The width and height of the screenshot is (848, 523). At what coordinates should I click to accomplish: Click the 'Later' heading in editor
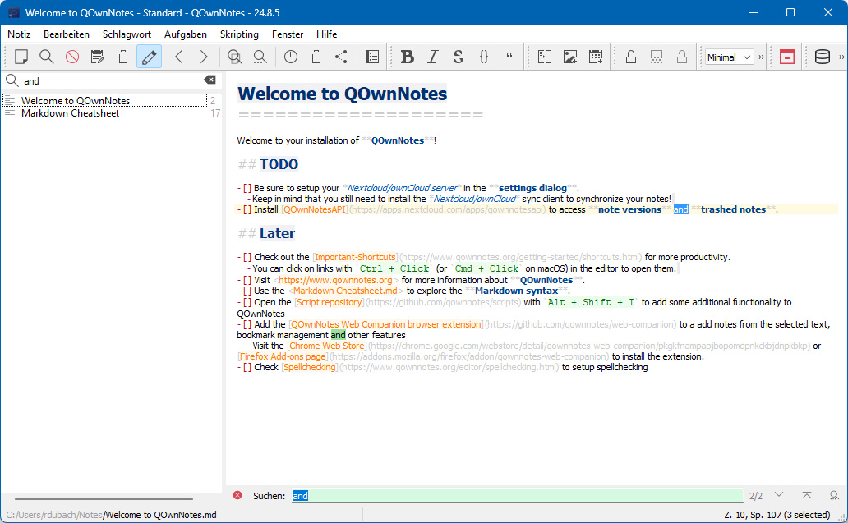tap(277, 233)
